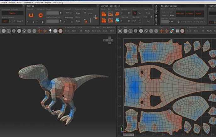Click the Overlaps button in Unwrap panel

(69, 18)
